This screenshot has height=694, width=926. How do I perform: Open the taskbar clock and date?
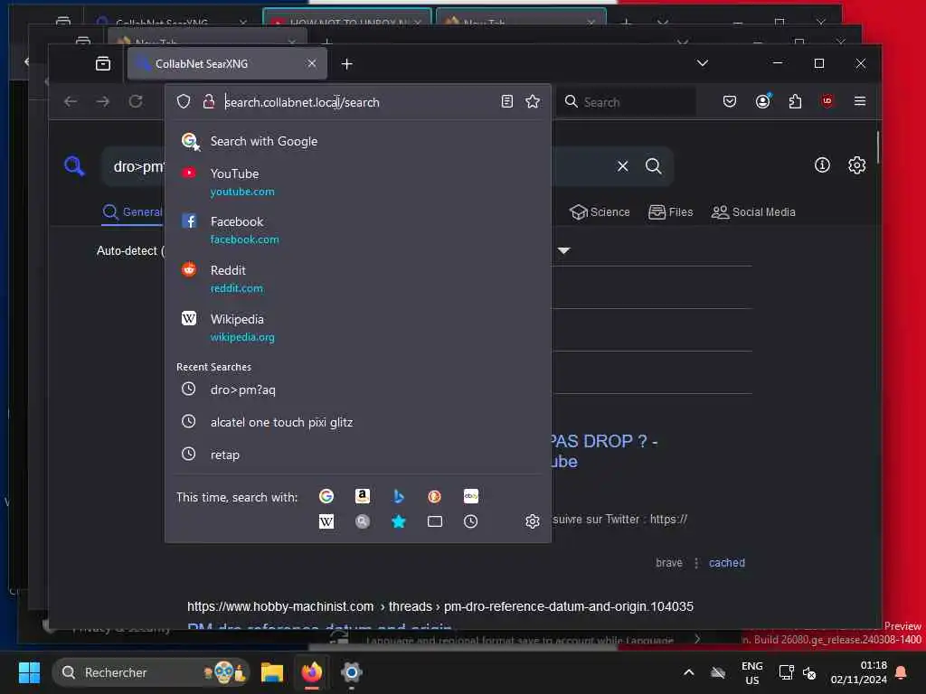(858, 672)
